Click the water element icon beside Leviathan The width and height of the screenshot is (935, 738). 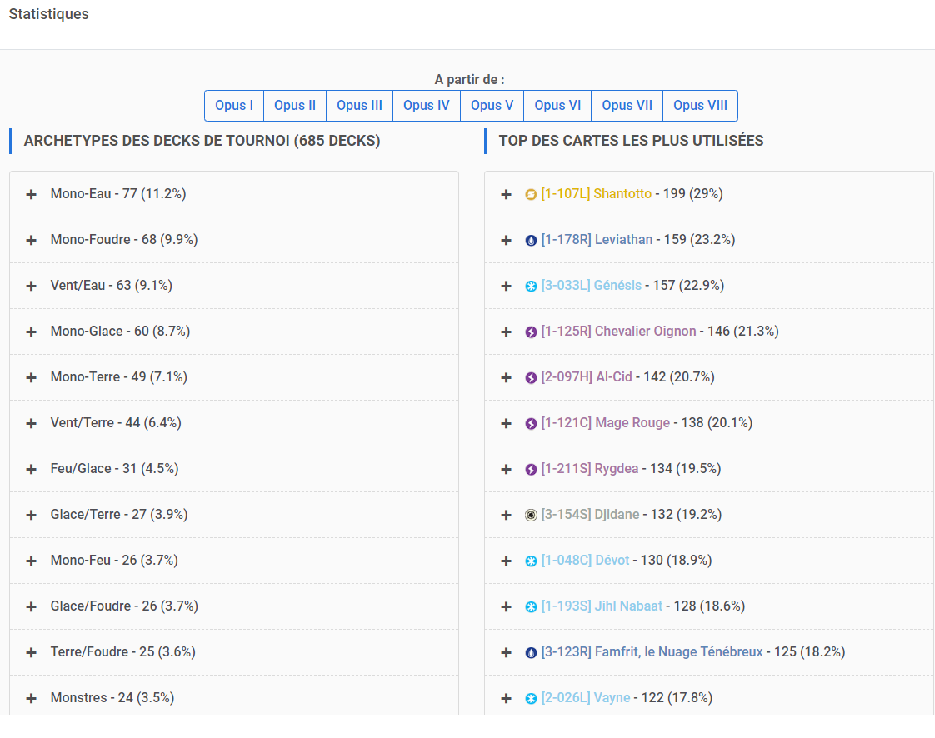[531, 240]
